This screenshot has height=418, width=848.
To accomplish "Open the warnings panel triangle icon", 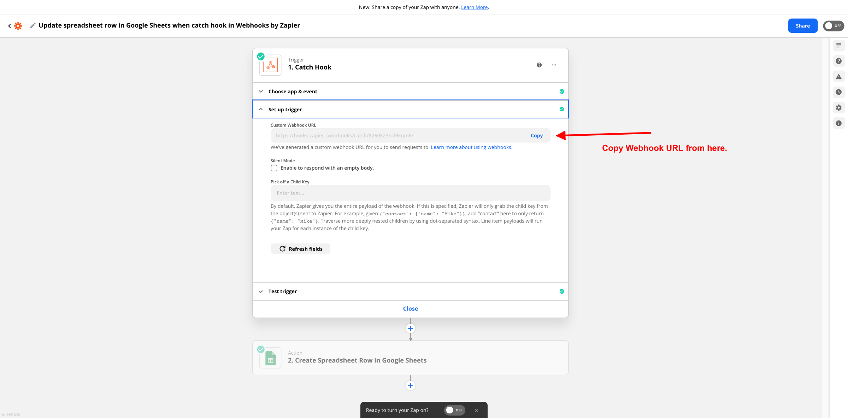I will point(839,77).
